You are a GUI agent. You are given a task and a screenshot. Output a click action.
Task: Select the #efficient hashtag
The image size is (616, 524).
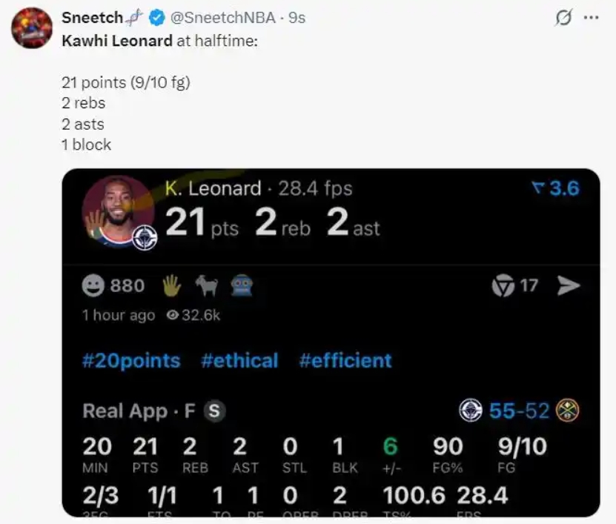click(345, 361)
